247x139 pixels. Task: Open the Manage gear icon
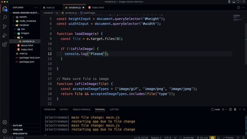point(5,131)
